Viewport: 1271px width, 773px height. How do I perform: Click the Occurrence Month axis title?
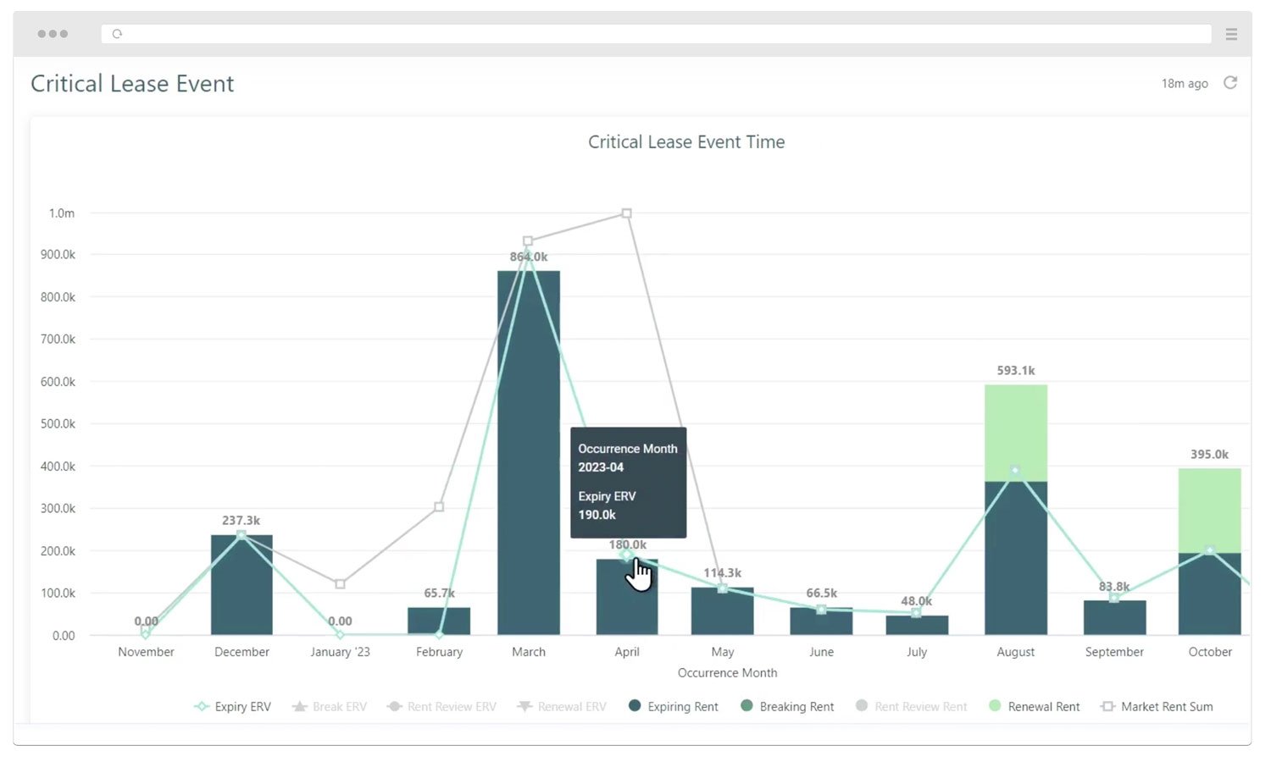tap(727, 673)
